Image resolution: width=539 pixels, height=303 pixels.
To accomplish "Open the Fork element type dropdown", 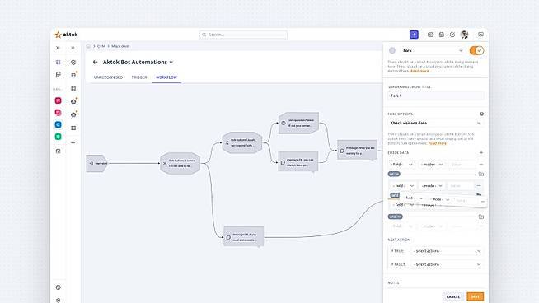I will [433, 50].
